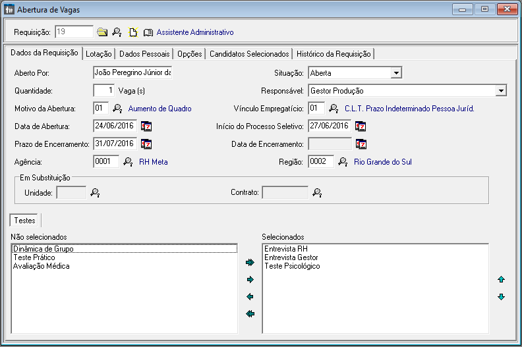This screenshot has height=347, width=522.
Task: Remove all selected tests with double left arrow
Action: point(250,313)
